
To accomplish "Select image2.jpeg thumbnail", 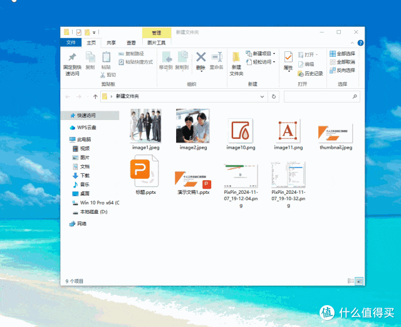I will 193,126.
